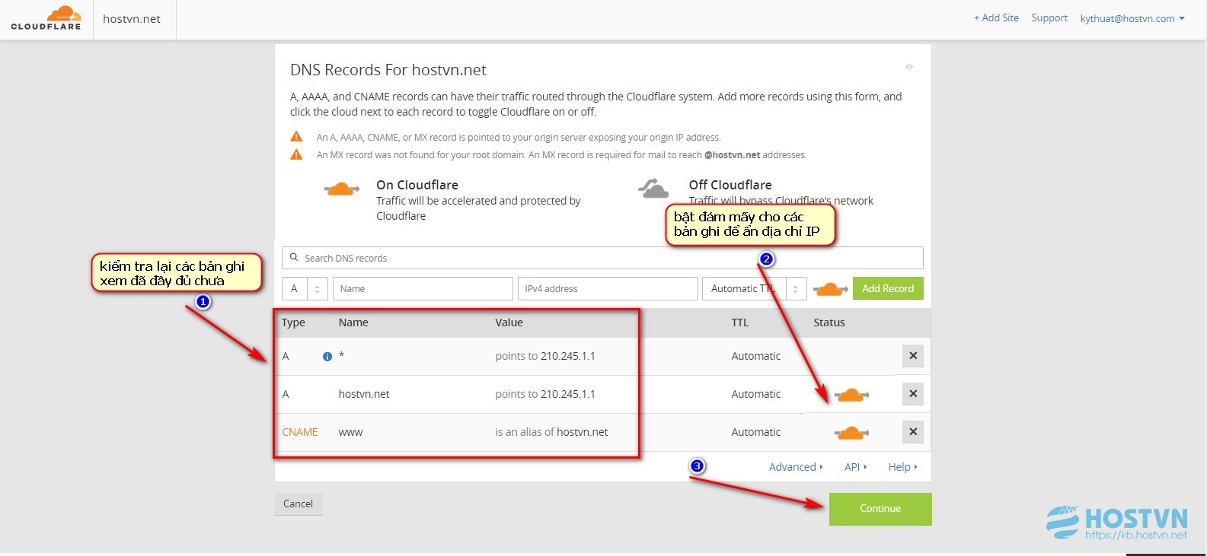Open the + Add Site link
Image resolution: width=1207 pixels, height=556 pixels.
click(x=996, y=17)
